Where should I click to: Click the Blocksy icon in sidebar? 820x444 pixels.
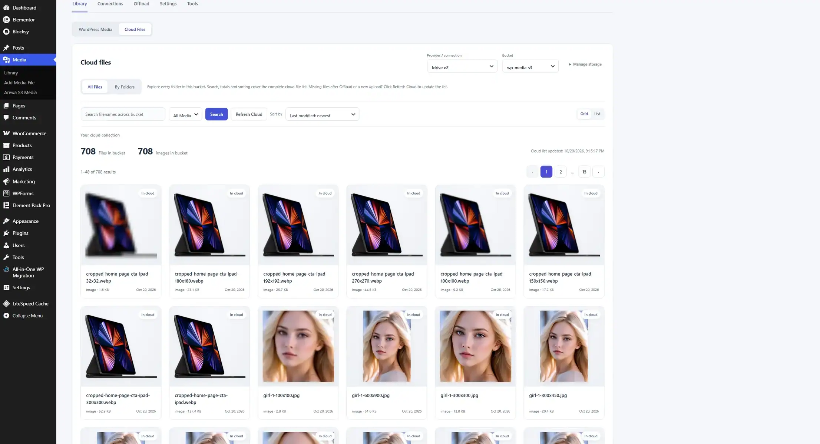coord(6,32)
